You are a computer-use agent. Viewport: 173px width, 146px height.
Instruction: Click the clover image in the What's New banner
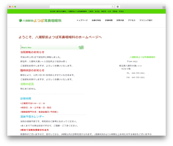point(81,47)
